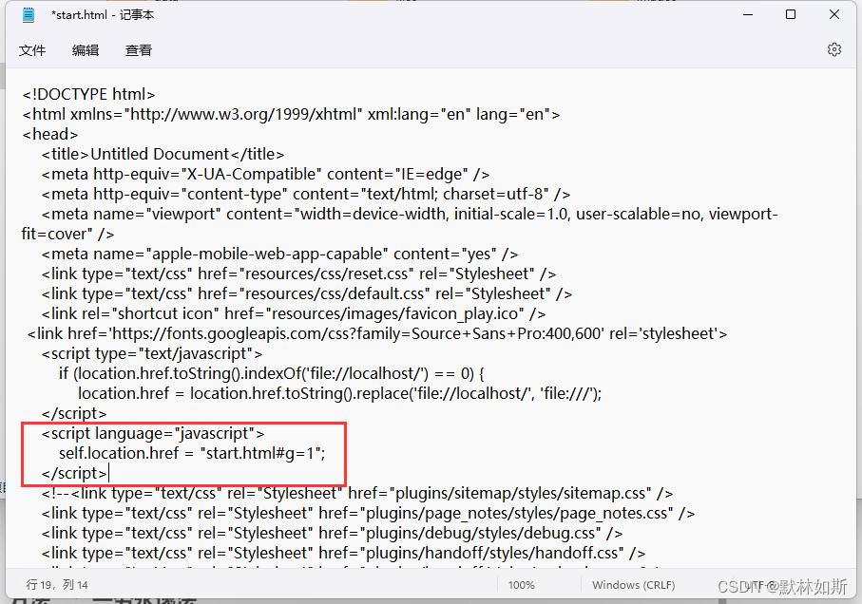Maximize the Notepad window
Image resolution: width=862 pixels, height=604 pixels.
click(x=791, y=15)
